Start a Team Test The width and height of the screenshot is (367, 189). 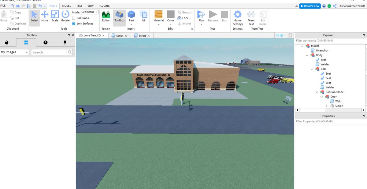click(x=251, y=18)
